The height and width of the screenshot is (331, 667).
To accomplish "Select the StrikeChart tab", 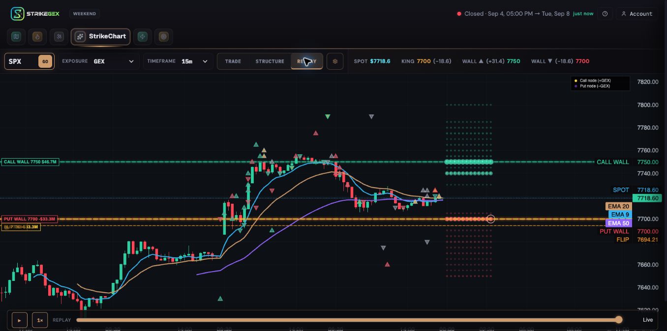I will click(101, 36).
